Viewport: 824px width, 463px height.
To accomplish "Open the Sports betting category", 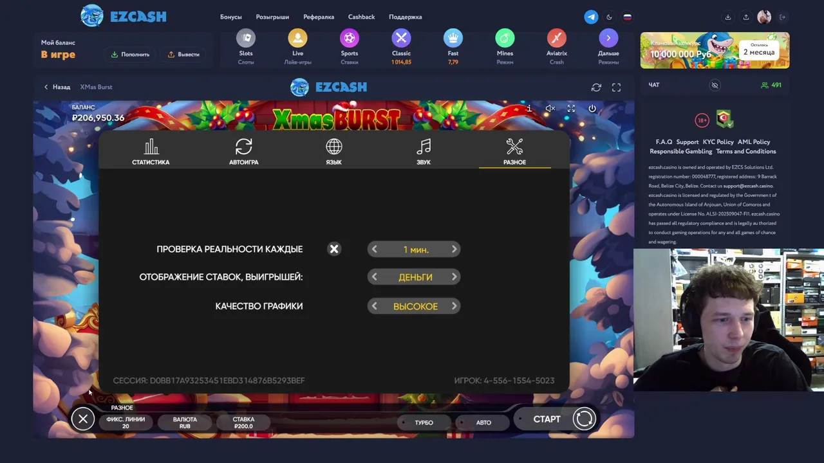I will click(x=350, y=47).
